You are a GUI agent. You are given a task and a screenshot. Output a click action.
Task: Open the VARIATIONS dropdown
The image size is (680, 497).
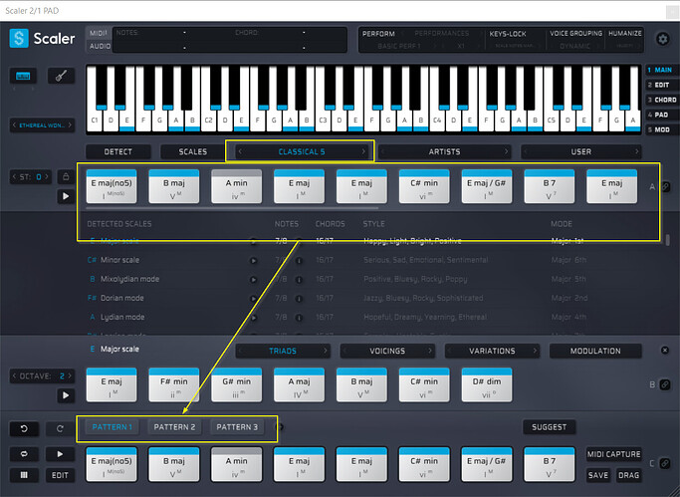(492, 351)
